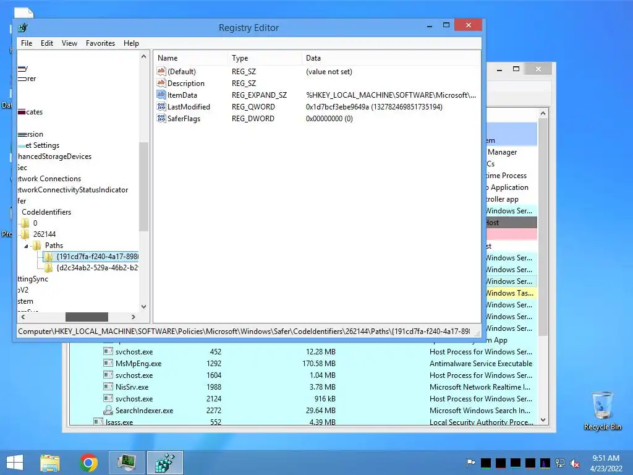Select the NetworkConnectivityStatusIndicator key
This screenshot has width=633, height=475.
[73, 190]
